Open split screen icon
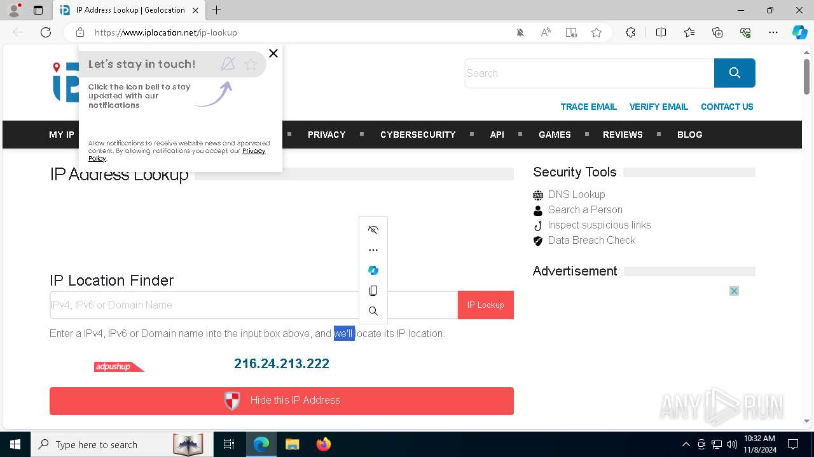This screenshot has width=814, height=457. coord(661,32)
